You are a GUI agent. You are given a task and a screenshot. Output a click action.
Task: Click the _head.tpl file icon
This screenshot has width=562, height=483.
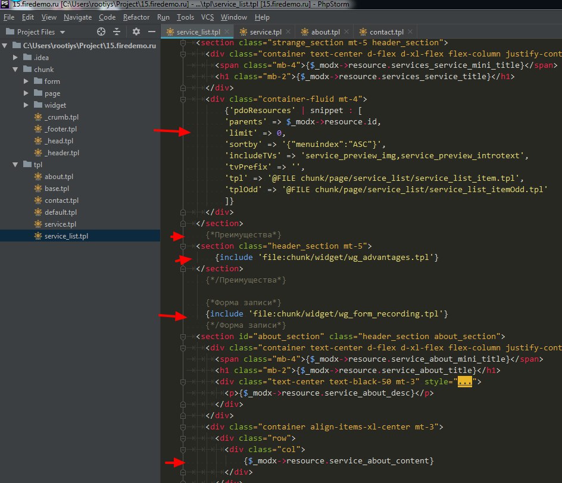[x=38, y=141]
